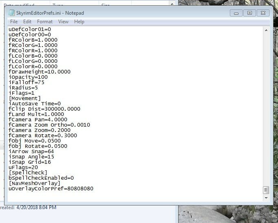Click the line iFlags=1
This screenshot has width=278, height=223.
pyautogui.click(x=22, y=93)
